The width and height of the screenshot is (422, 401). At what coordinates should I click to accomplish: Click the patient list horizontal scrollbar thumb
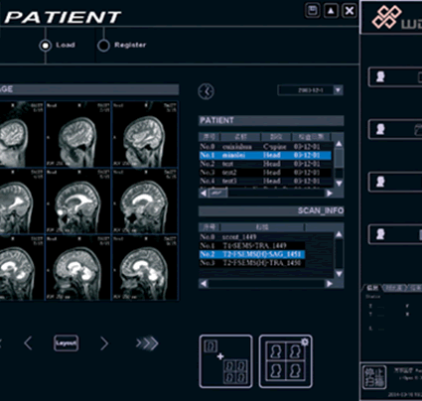click(217, 194)
